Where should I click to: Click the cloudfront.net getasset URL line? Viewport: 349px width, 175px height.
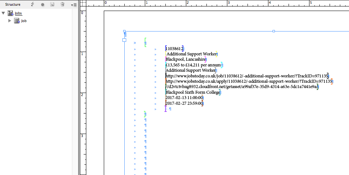coord(242,87)
